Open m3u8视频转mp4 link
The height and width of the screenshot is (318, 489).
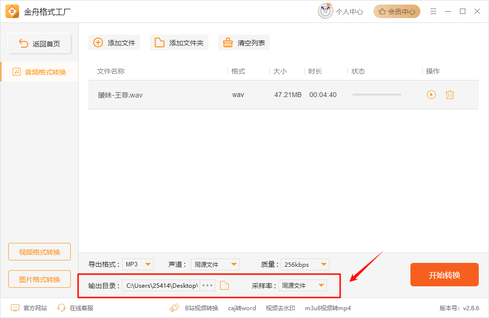pos(328,308)
